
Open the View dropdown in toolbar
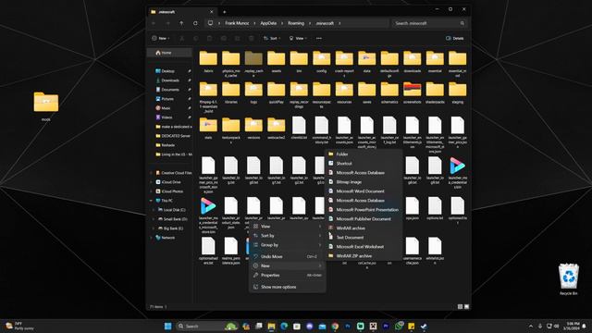coord(298,38)
